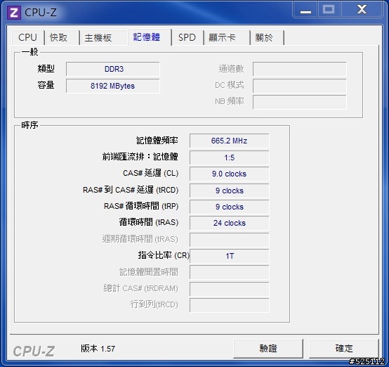Click the empty 週期循環時間 field
Viewport: 389px width, 367px height.
pyautogui.click(x=229, y=240)
